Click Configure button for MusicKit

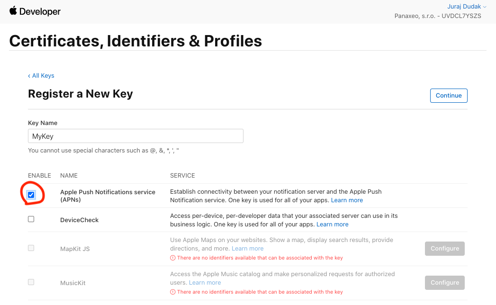tap(444, 283)
